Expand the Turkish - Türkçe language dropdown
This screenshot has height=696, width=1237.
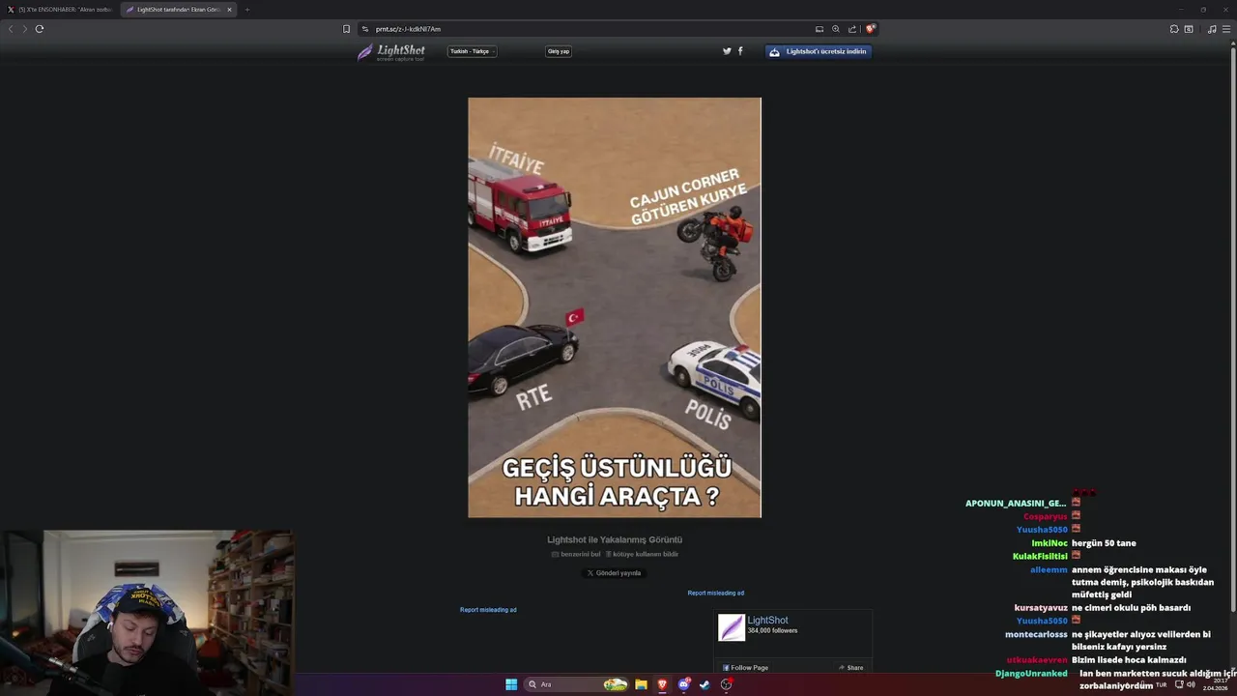472,51
